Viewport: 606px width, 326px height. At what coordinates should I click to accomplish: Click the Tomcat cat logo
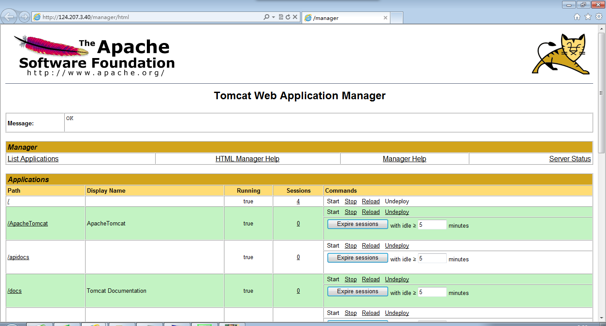click(x=561, y=54)
